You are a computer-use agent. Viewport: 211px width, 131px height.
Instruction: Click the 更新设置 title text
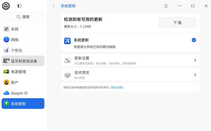click(x=82, y=58)
